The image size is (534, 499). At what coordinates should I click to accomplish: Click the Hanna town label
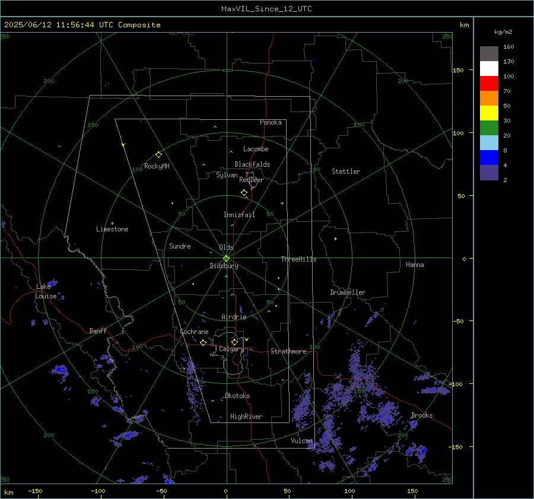point(415,265)
